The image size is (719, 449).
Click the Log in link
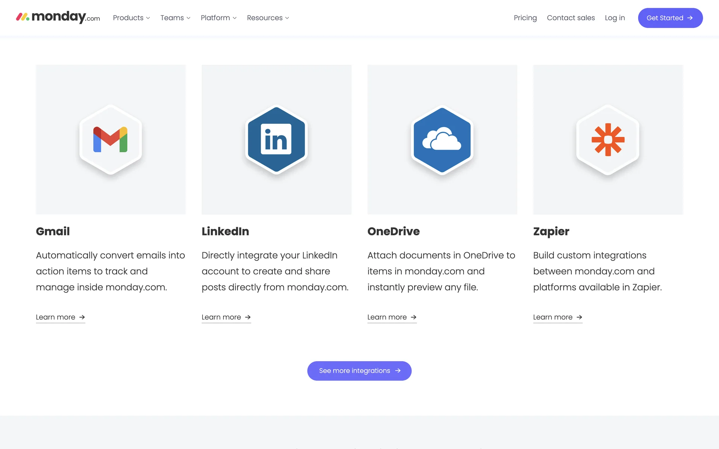tap(615, 18)
